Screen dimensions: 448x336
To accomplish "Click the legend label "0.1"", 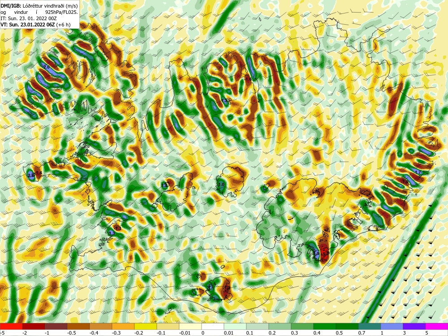I will coord(250,333).
